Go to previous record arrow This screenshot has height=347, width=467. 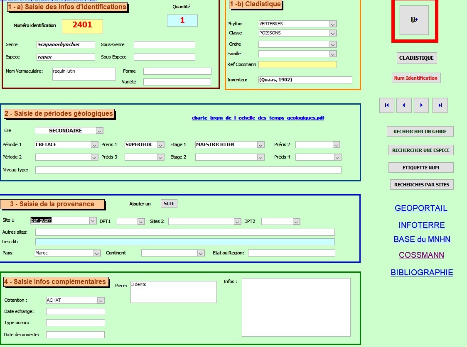404,105
